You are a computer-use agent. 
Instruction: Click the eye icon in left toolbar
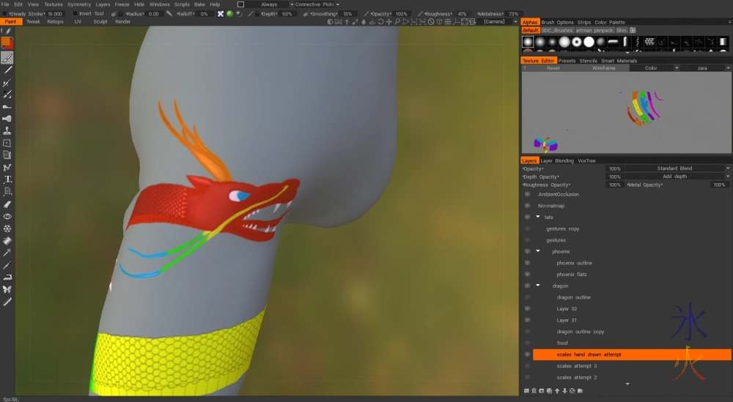7,217
